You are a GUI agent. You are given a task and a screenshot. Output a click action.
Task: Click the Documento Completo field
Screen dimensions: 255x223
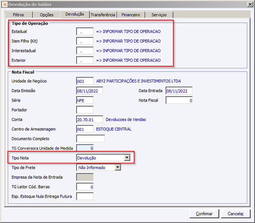[x=91, y=139]
